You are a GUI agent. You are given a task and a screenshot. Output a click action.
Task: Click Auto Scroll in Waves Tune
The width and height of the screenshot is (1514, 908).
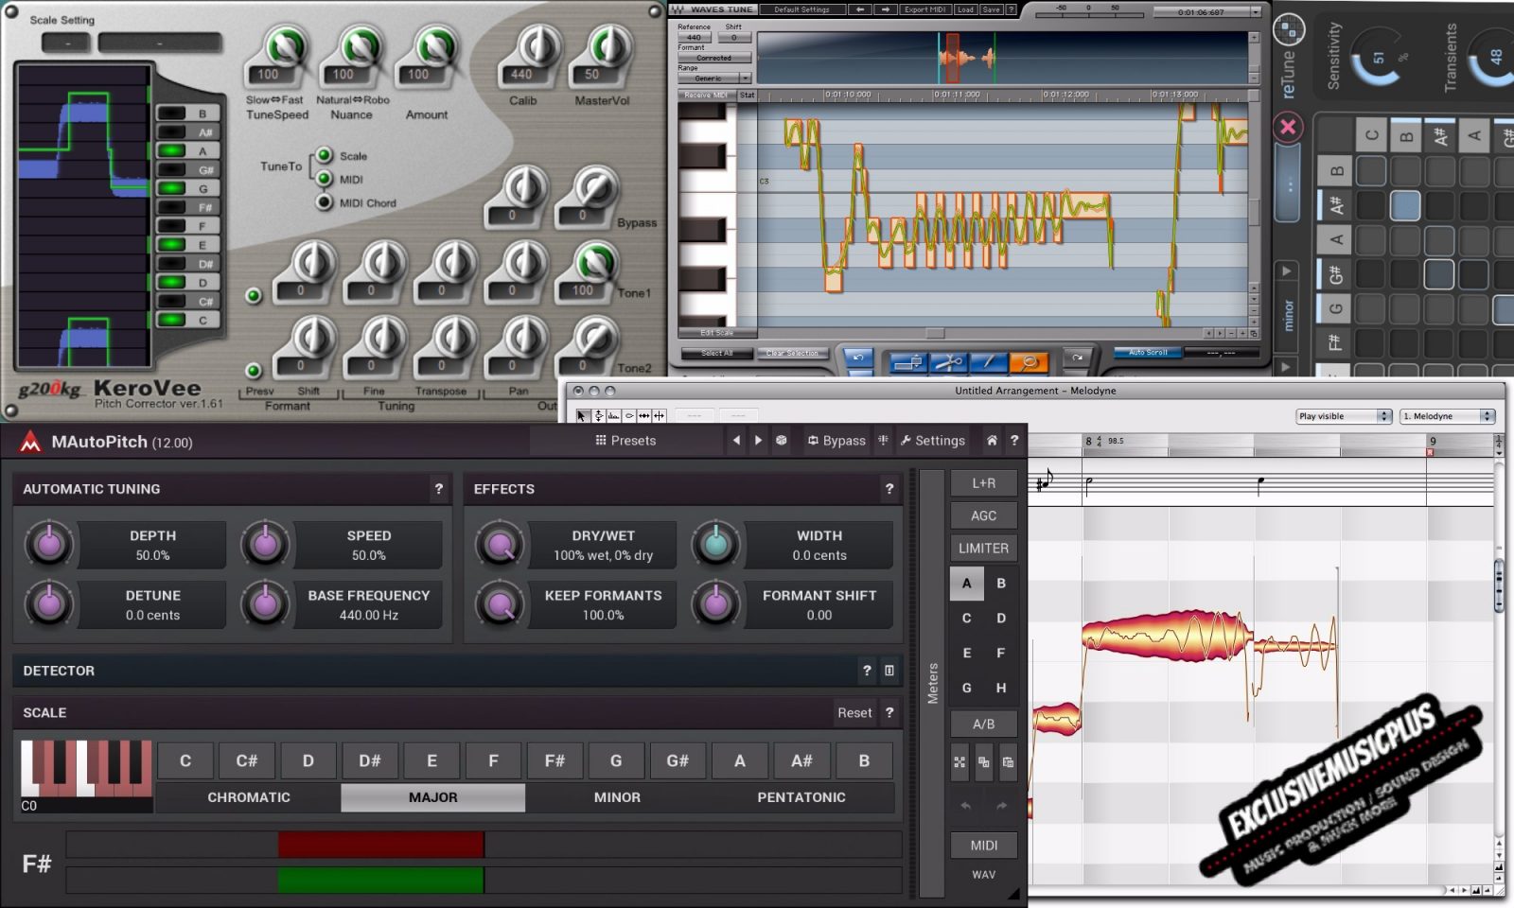[x=1148, y=353]
